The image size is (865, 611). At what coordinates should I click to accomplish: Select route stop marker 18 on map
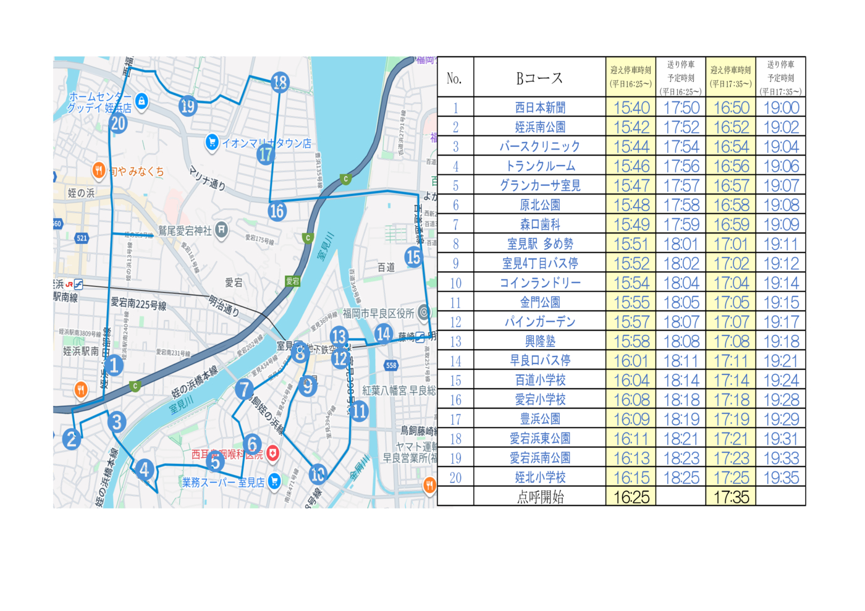[280, 82]
